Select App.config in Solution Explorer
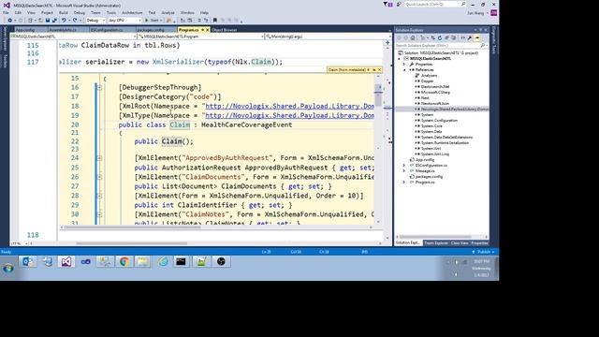This screenshot has width=599, height=337. tap(424, 160)
